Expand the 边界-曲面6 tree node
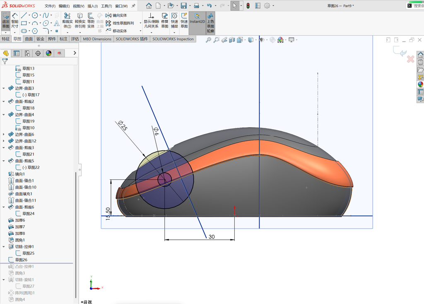Image resolution: width=424 pixels, height=304 pixels. click(3, 135)
